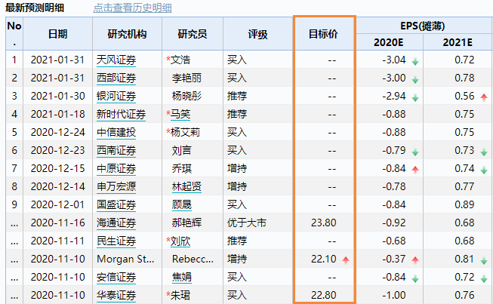Open 新时代证券 institution link
Viewport: 493px width, 304px height.
tap(121, 115)
